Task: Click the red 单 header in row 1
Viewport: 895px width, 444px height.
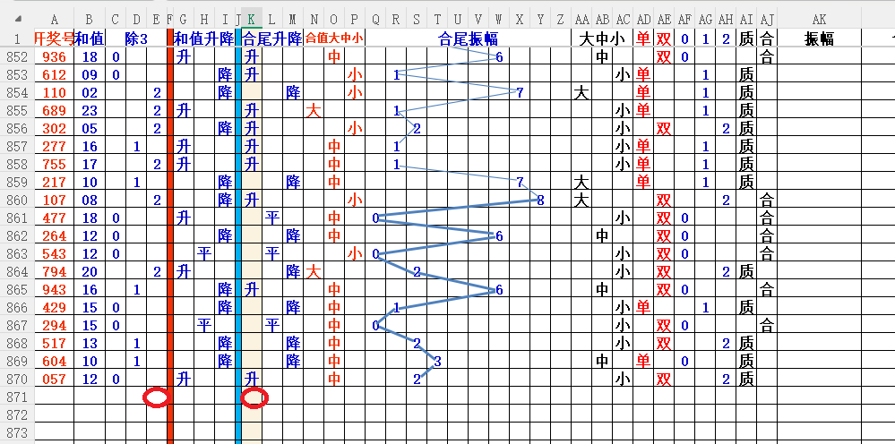Action: [x=643, y=38]
